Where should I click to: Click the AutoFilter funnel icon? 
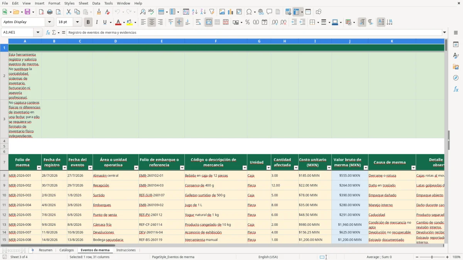coord(212,12)
